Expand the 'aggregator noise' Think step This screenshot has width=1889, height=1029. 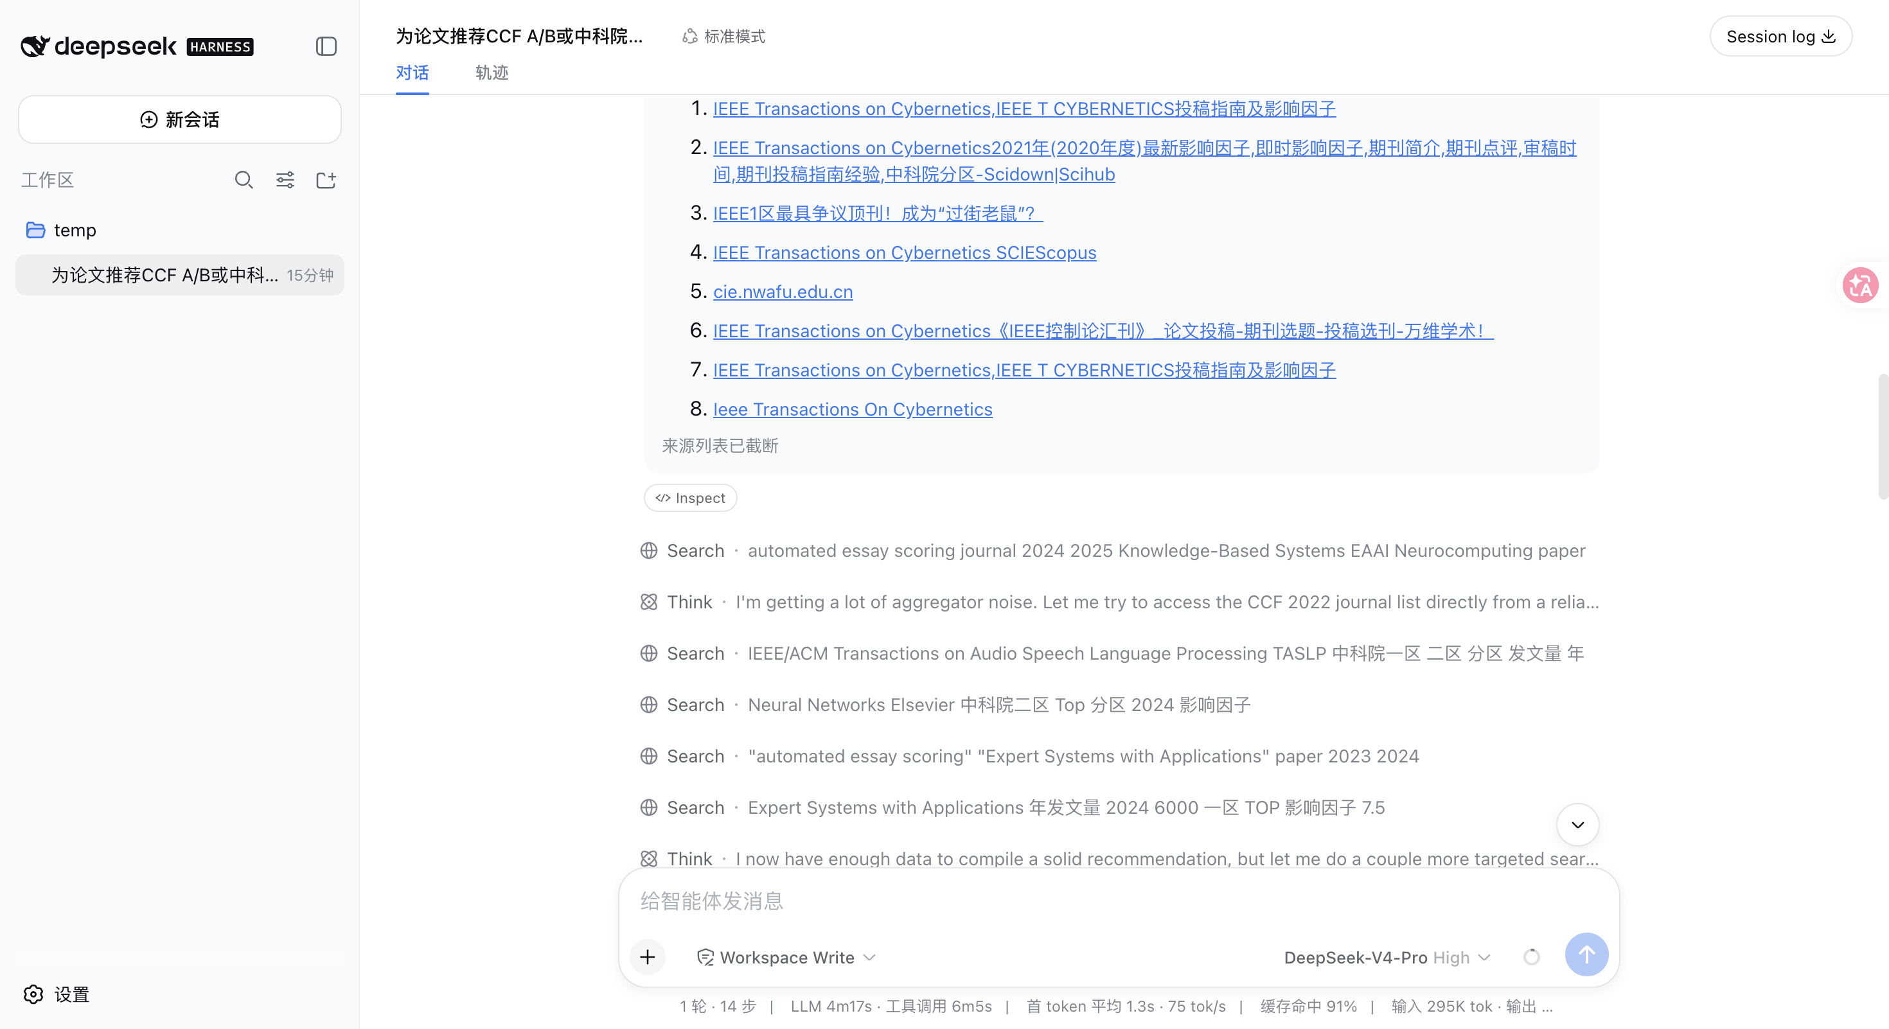click(1119, 602)
